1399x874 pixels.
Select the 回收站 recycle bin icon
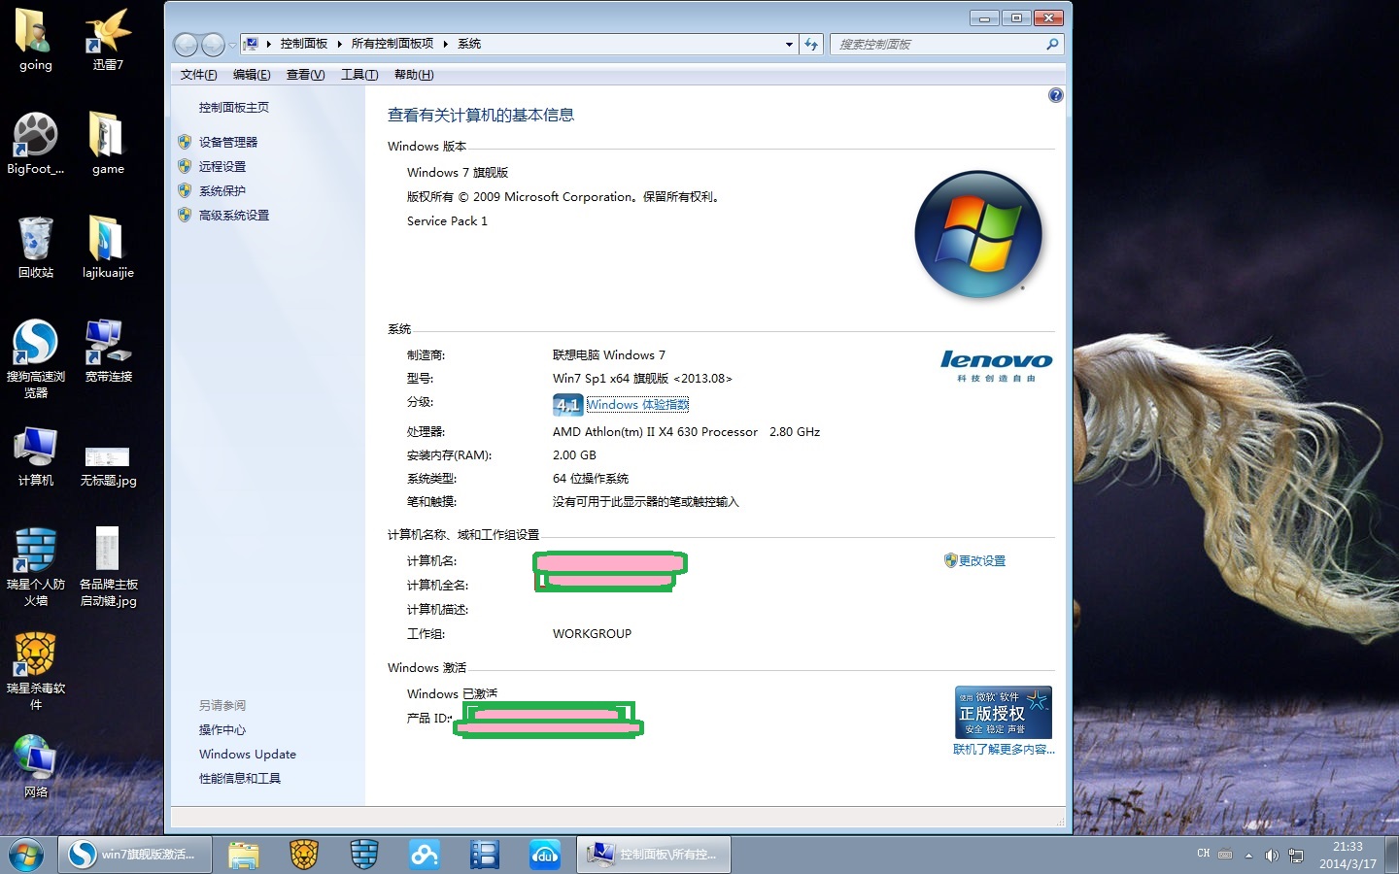point(35,247)
